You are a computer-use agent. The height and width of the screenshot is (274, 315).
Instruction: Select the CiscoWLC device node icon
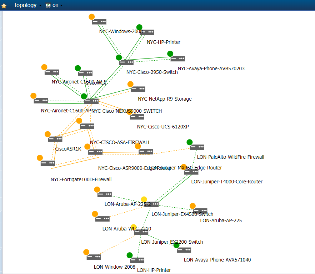(x=85, y=73)
